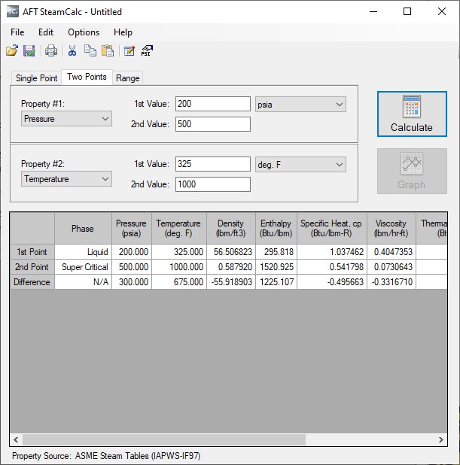
Task: Click the Calculate button
Action: (412, 114)
